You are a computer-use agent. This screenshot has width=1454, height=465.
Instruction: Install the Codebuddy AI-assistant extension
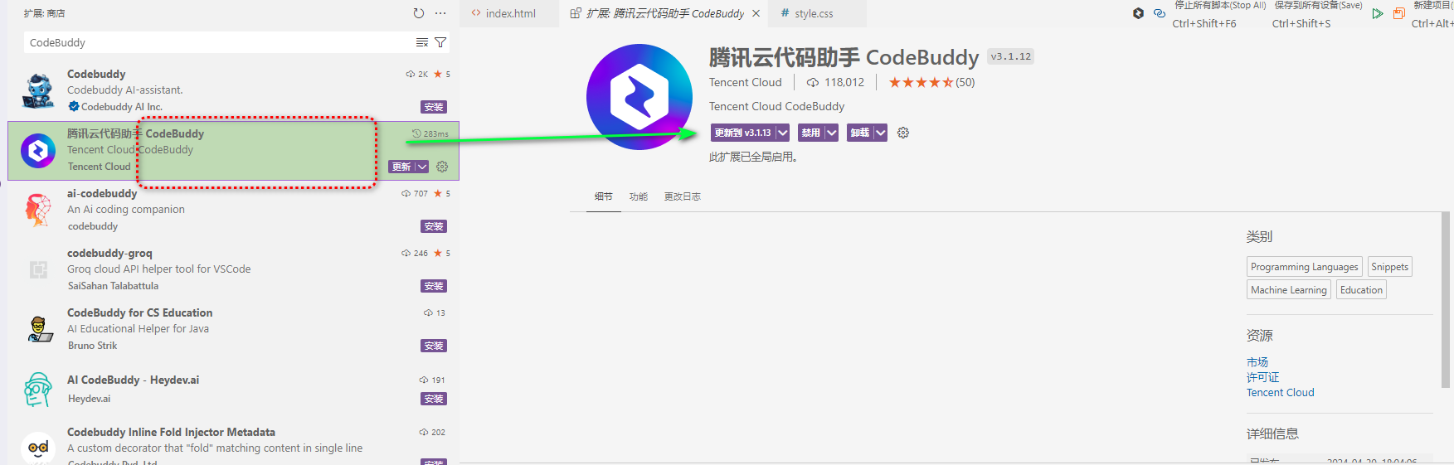(x=434, y=107)
